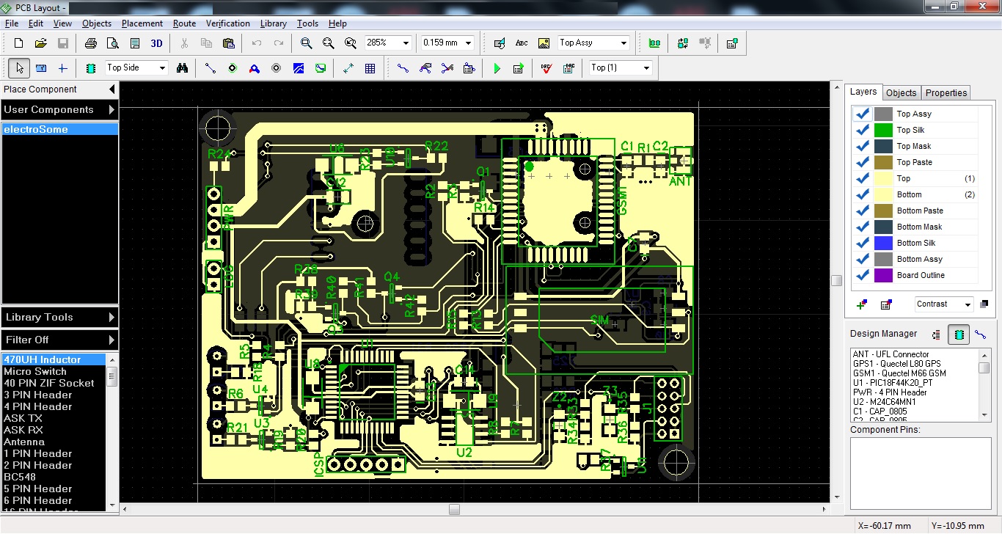Image resolution: width=1002 pixels, height=534 pixels.
Task: Open the 3D board preview
Action: point(155,42)
